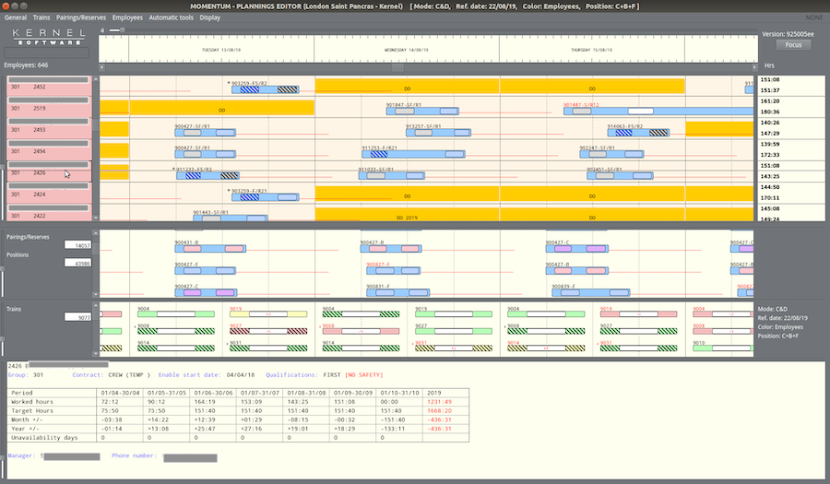Select employee row 301 2452
Viewport: 830px width, 484px height.
pyautogui.click(x=49, y=86)
